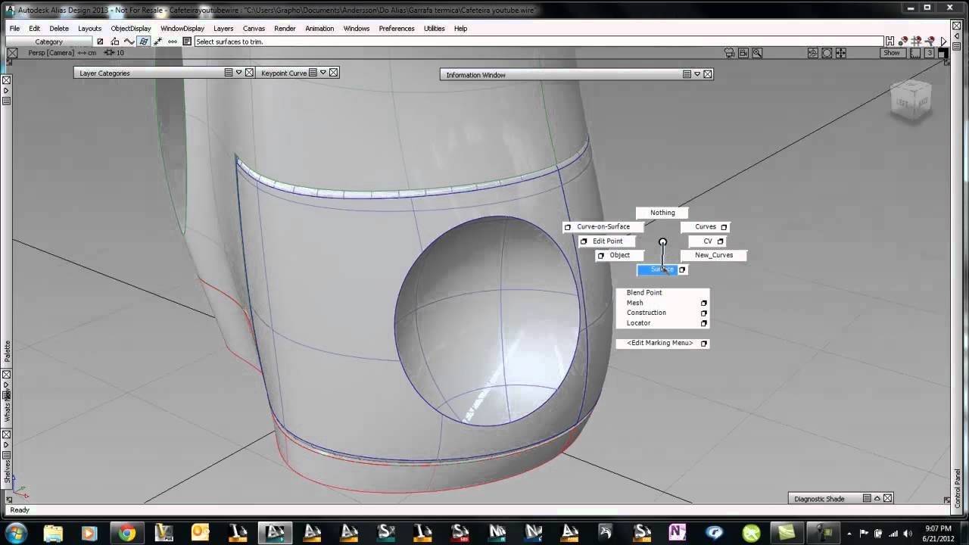Viewport: 969px width, 545px height.
Task: Choose New_Curves in the marking menu
Action: tap(714, 256)
